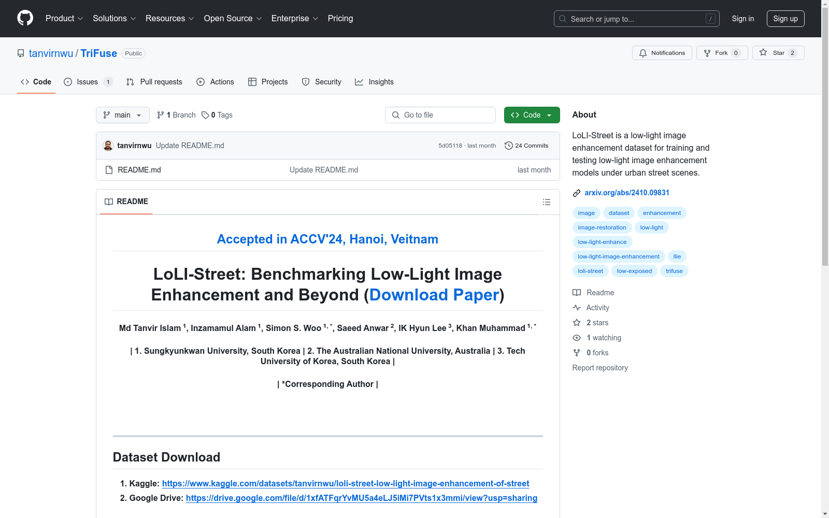
Task: Open the Google Drive dataset URL
Action: coord(362,498)
